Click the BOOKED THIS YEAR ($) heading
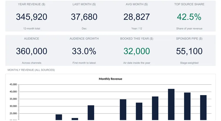Screen dimensions: 221x121 coord(136,38)
